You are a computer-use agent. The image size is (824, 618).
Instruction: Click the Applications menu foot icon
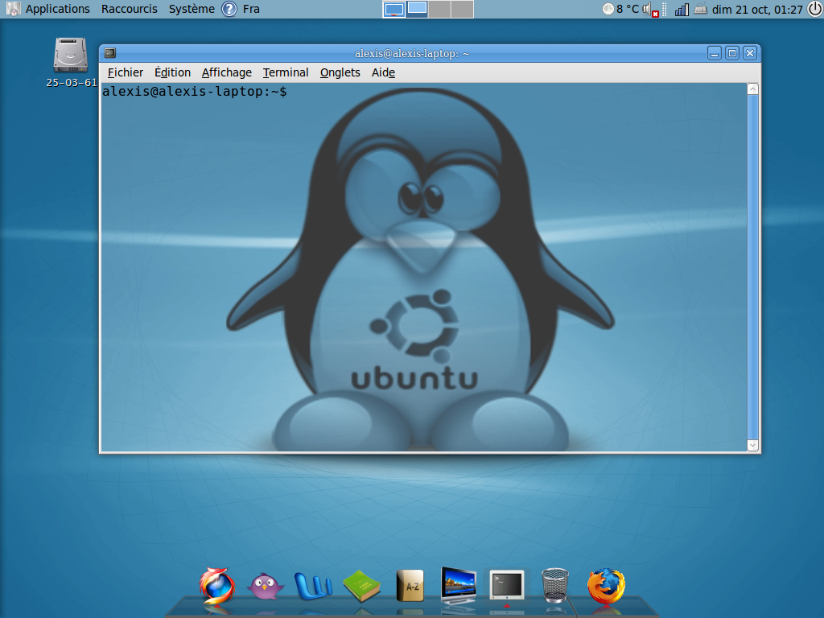[13, 9]
